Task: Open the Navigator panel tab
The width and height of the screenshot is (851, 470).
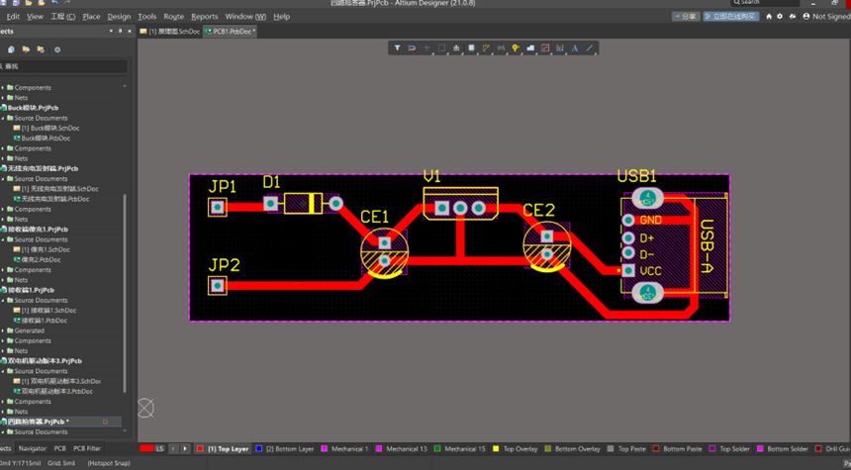Action: (32, 449)
